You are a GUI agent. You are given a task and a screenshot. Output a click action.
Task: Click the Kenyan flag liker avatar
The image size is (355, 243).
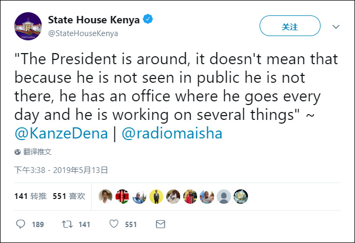point(122,196)
